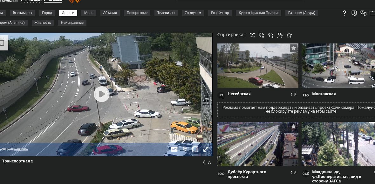Sort cameras by favorites star icon
The image size is (375, 184).
(289, 35)
